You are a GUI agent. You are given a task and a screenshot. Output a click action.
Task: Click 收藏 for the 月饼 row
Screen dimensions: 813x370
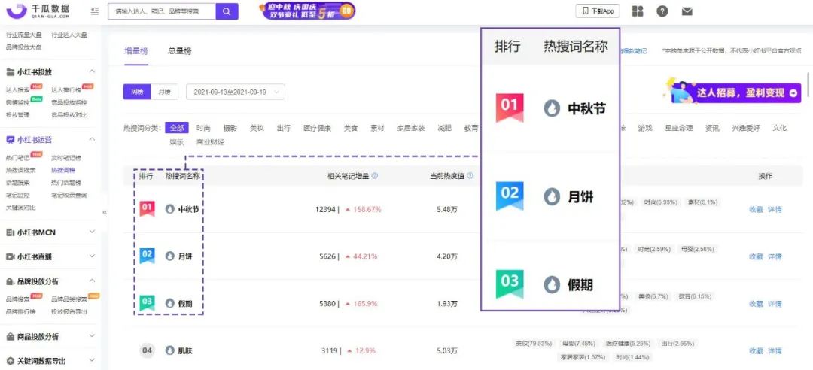tap(756, 256)
